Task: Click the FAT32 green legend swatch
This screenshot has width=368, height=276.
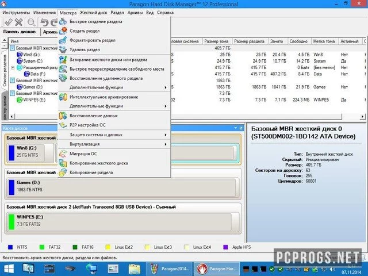Action: (42, 247)
